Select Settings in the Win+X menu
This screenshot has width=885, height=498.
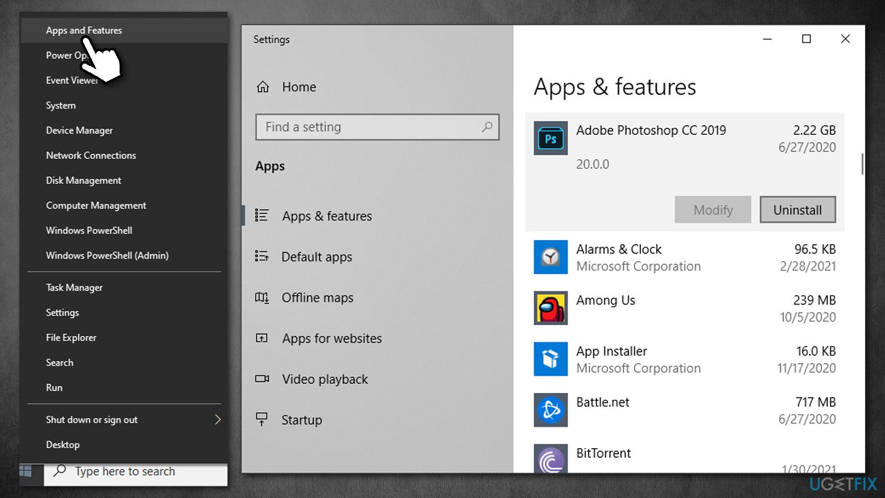[x=124, y=313]
